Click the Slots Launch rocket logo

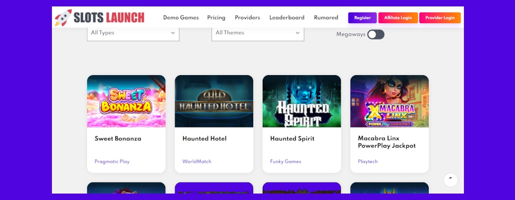click(63, 18)
